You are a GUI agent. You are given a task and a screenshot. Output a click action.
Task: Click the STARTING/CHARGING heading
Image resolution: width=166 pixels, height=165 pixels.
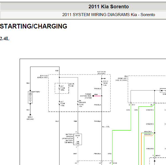(x=33, y=26)
